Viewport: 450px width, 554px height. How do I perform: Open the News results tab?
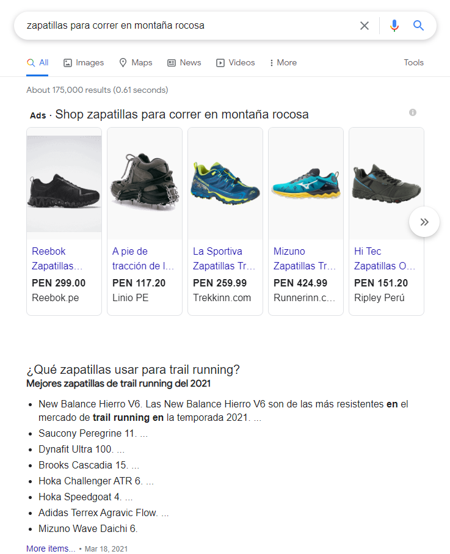click(184, 62)
